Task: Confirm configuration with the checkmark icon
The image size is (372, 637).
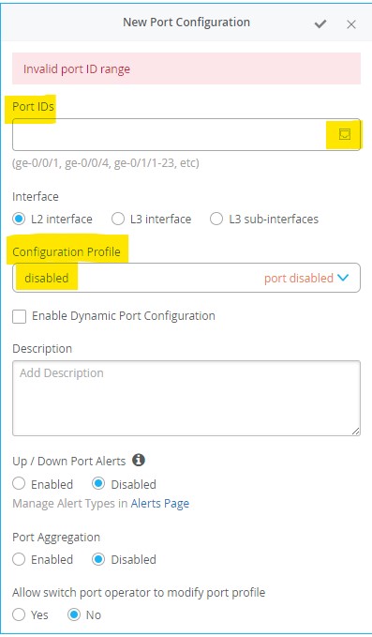Action: [x=320, y=24]
